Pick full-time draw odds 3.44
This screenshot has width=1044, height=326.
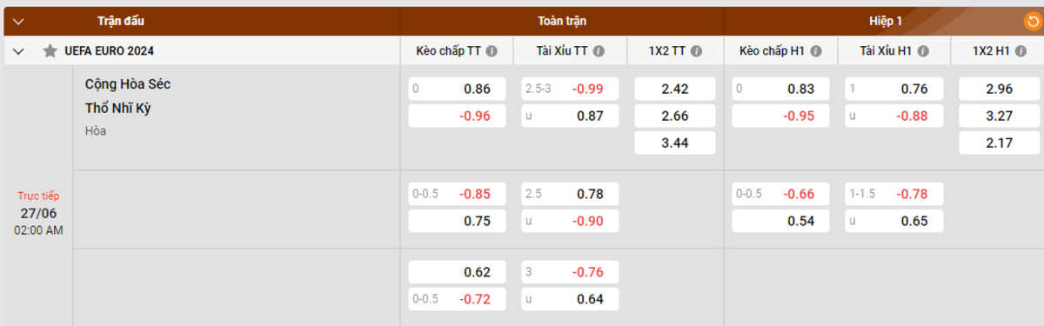[675, 143]
